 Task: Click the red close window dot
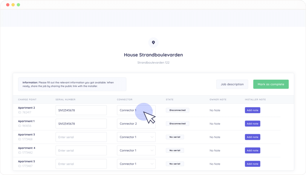8,5
